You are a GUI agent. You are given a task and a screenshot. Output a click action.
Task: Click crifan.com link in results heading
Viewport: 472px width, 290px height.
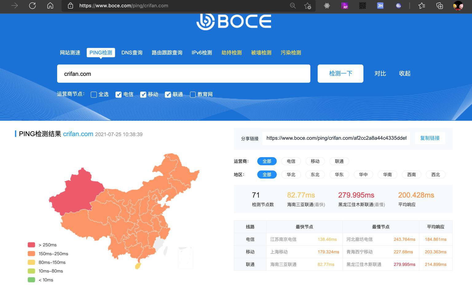[x=78, y=134]
